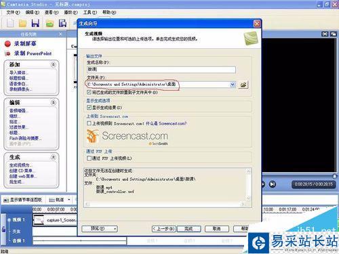The height and width of the screenshot is (254, 339).
Task: Click the fourth link under 添加 section
Action: click(21, 89)
